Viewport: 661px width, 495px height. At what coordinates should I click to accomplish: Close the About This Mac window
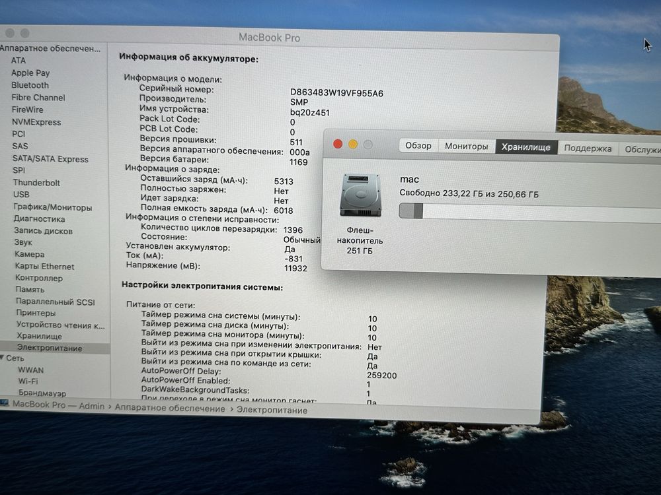click(x=338, y=144)
